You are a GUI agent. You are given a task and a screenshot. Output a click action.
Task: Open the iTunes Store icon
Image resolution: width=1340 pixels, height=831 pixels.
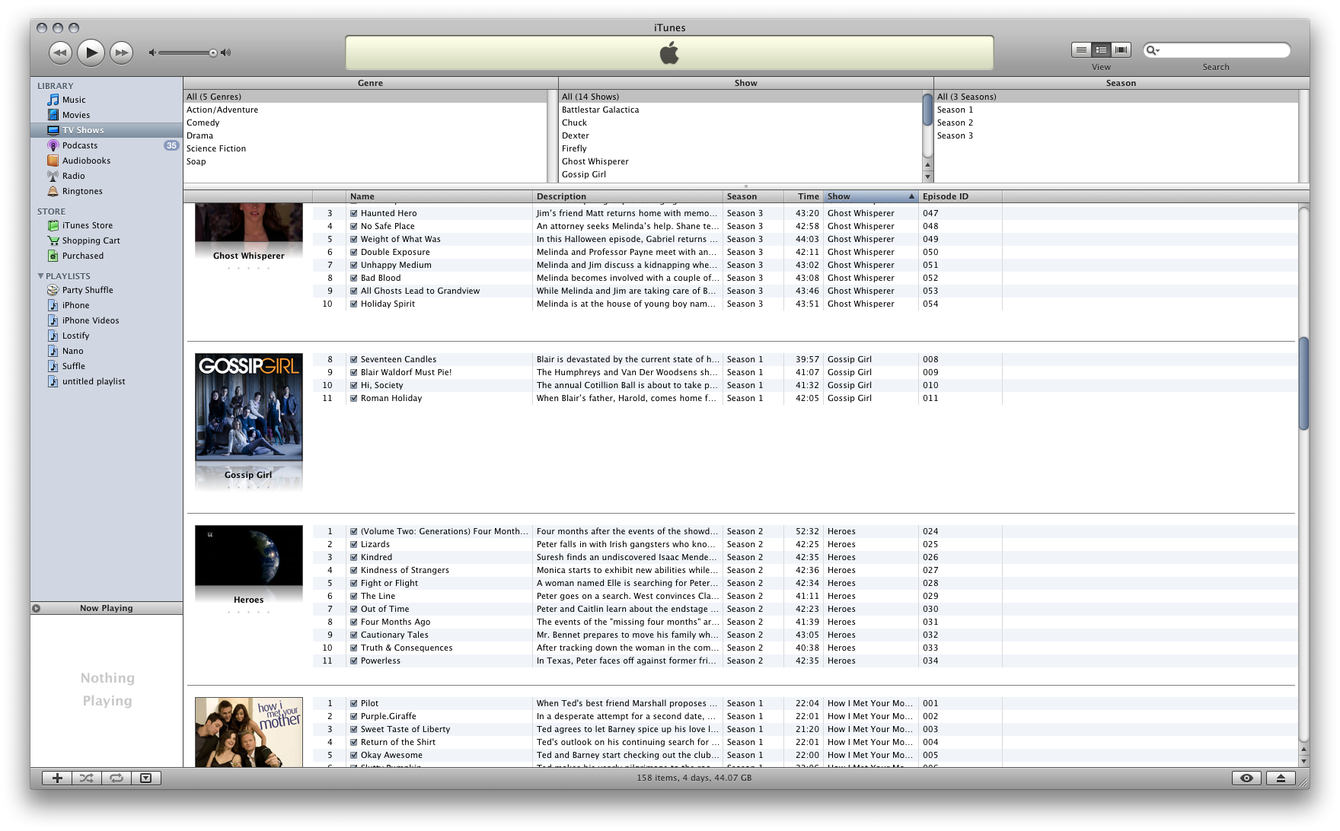tap(53, 225)
